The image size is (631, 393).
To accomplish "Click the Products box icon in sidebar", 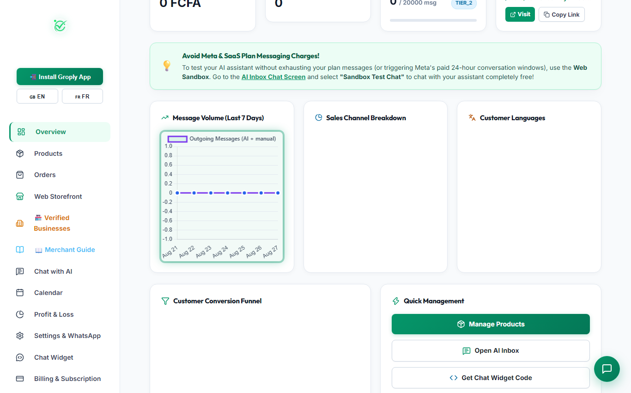I will tap(20, 154).
